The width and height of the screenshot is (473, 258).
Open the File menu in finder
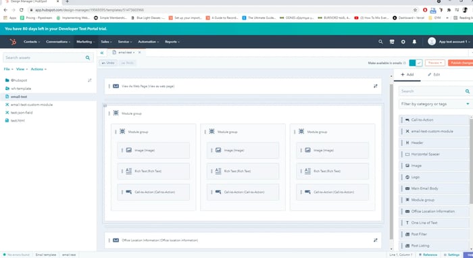coord(8,69)
